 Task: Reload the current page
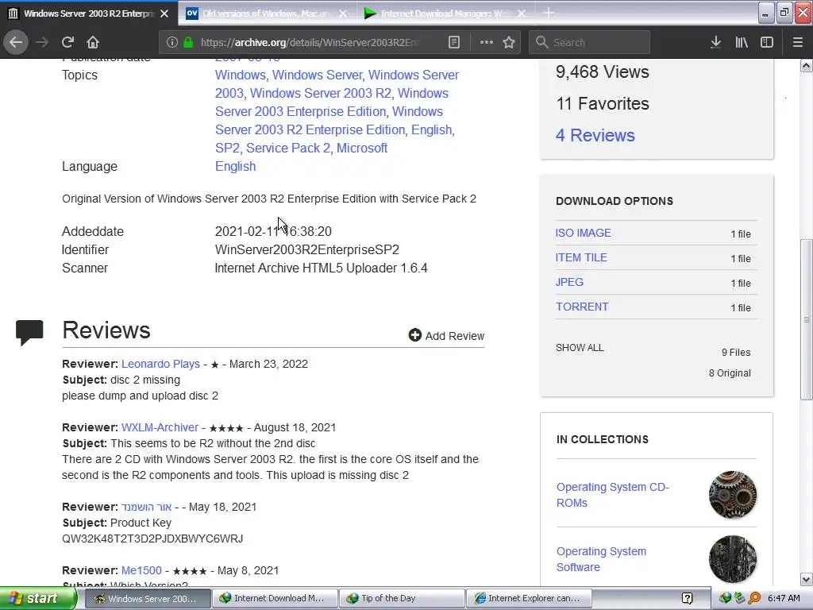tap(68, 42)
